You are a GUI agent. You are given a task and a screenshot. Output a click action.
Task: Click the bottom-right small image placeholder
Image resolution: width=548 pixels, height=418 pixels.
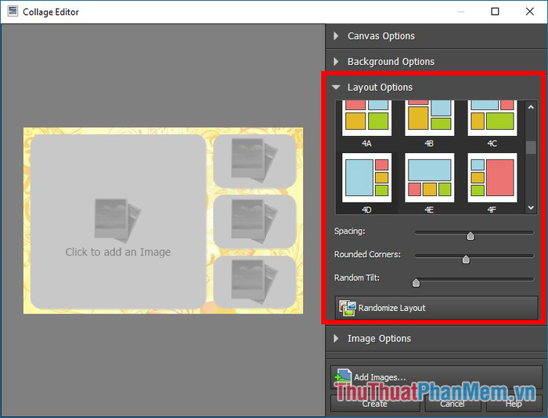tap(254, 282)
